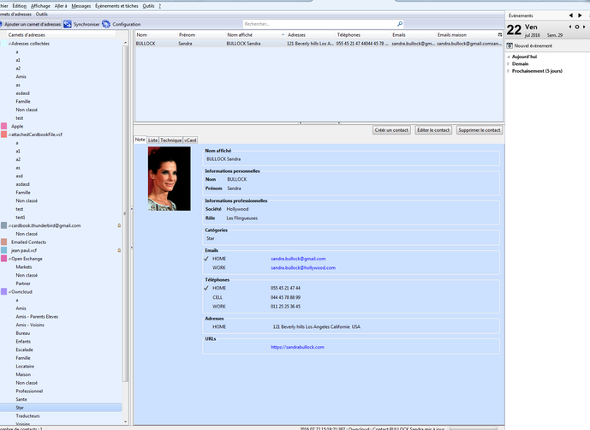590x430 pixels.
Task: Open the Événements et tâches menu
Action: tap(116, 5)
